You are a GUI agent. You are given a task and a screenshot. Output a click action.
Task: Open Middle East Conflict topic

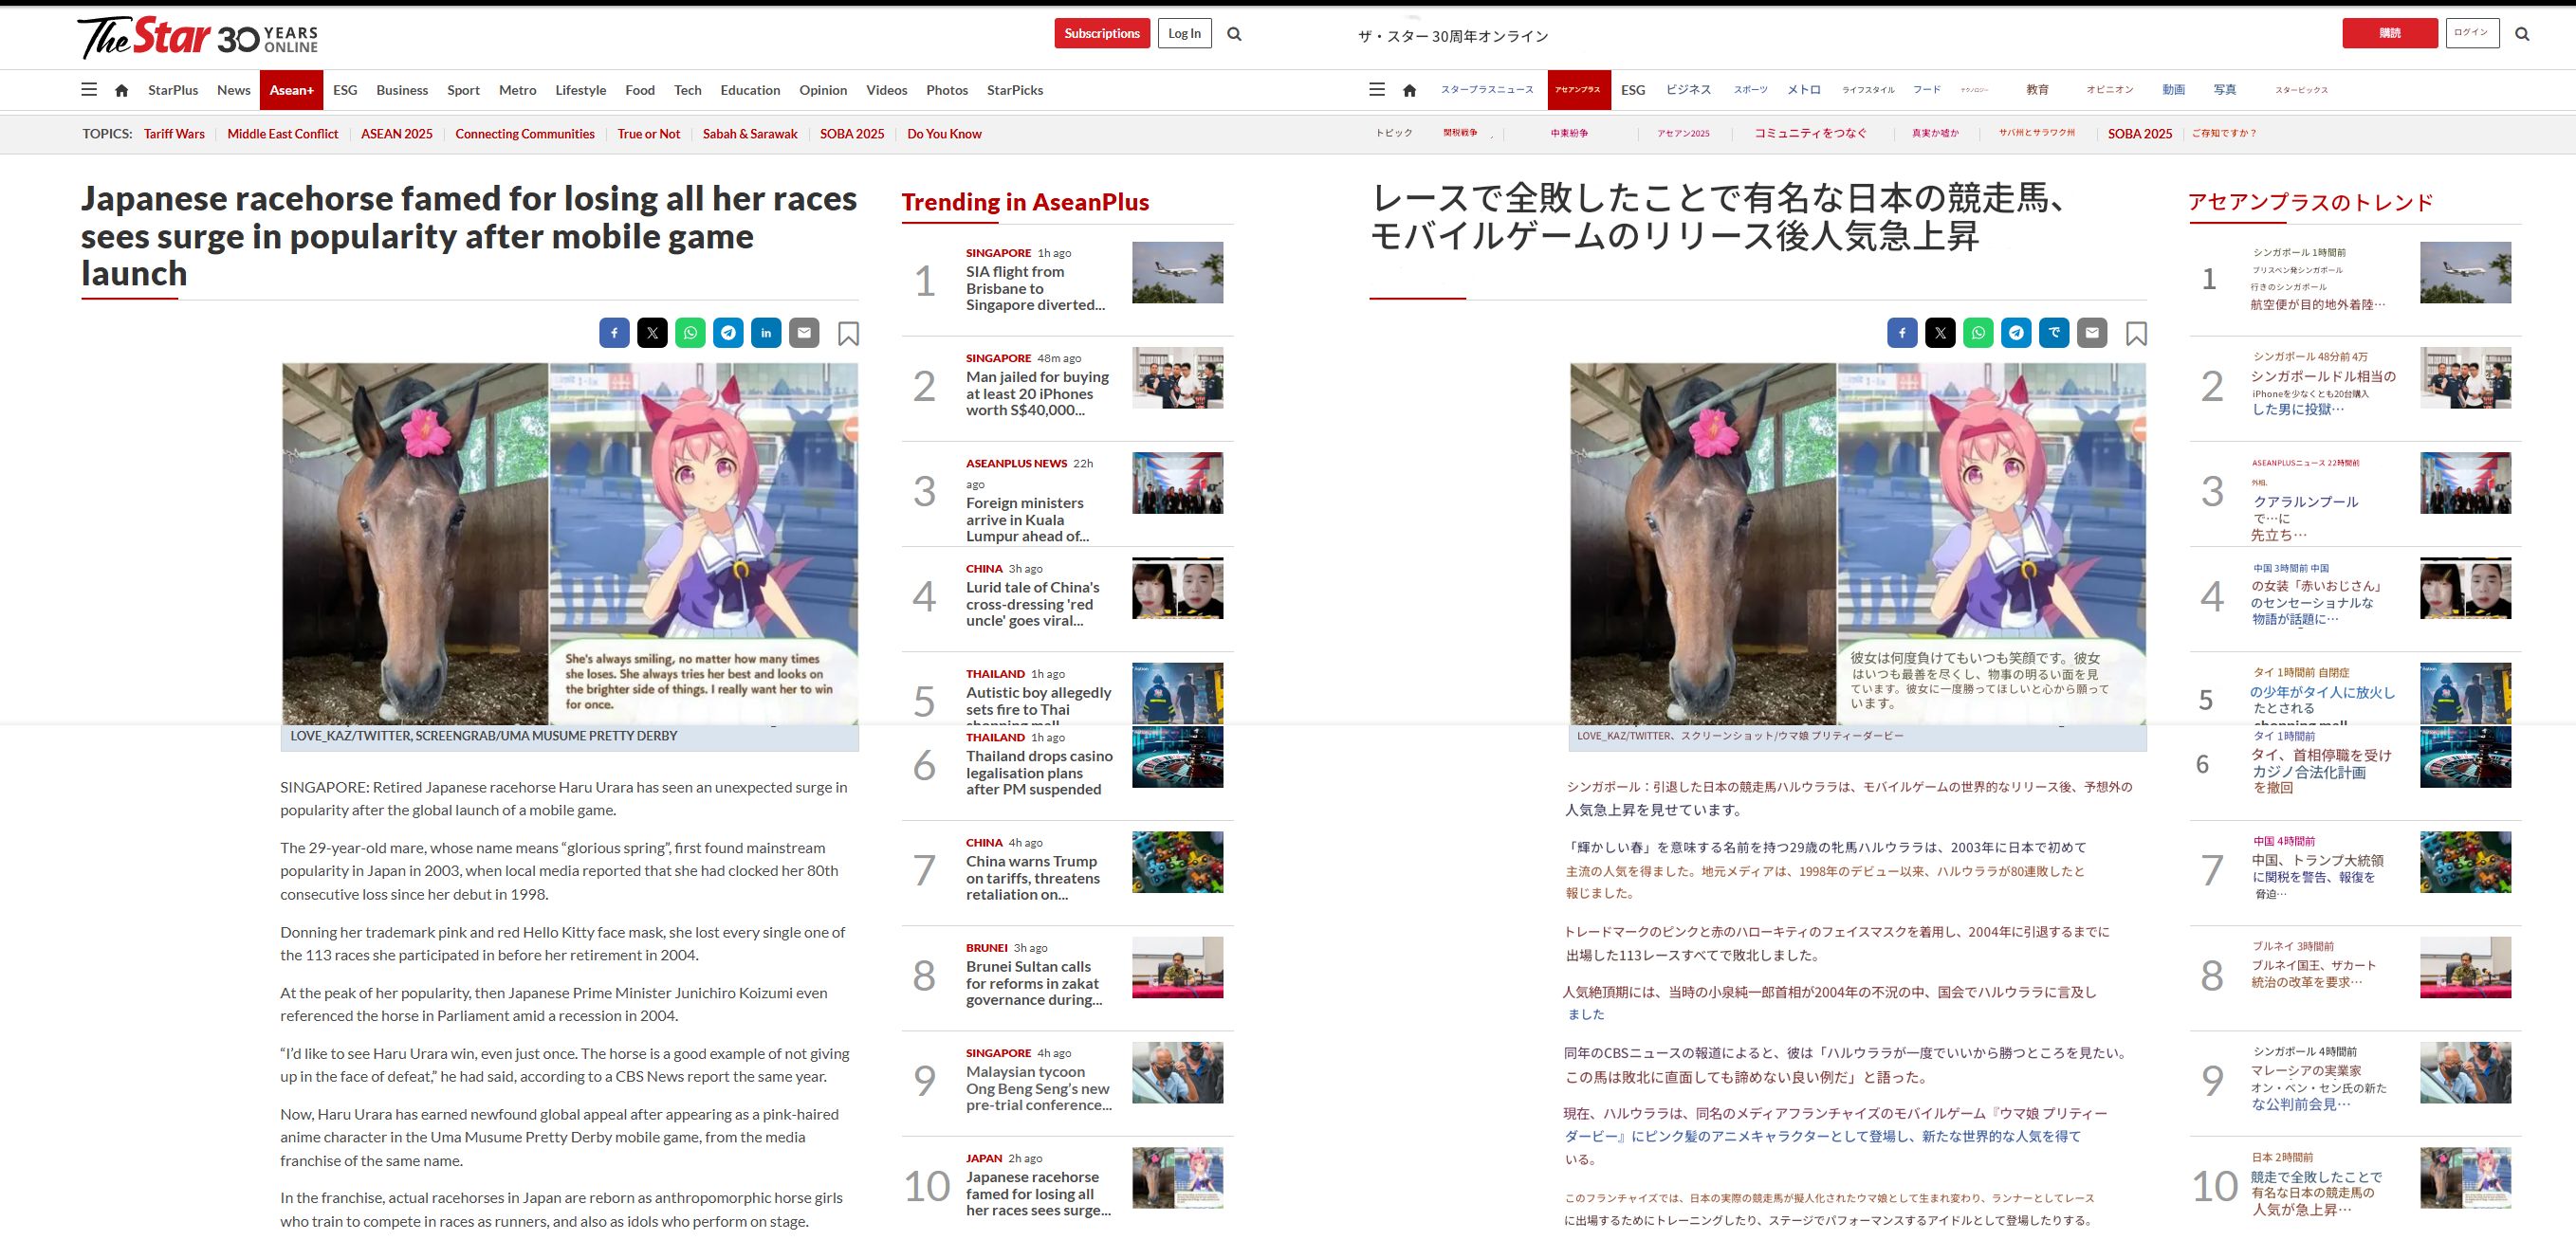pos(283,134)
